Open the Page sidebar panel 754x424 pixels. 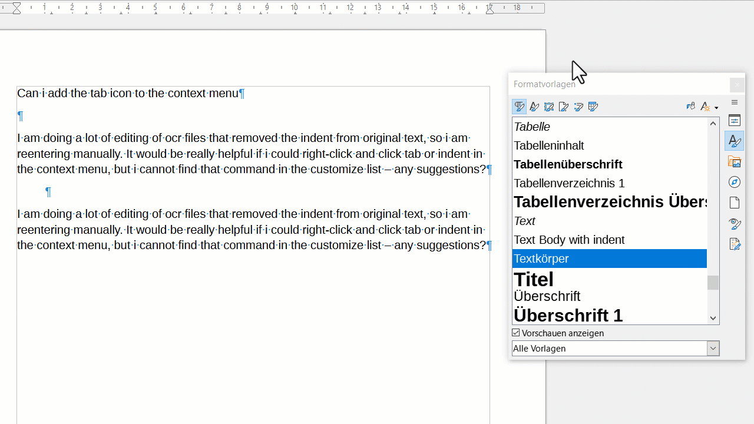click(735, 203)
